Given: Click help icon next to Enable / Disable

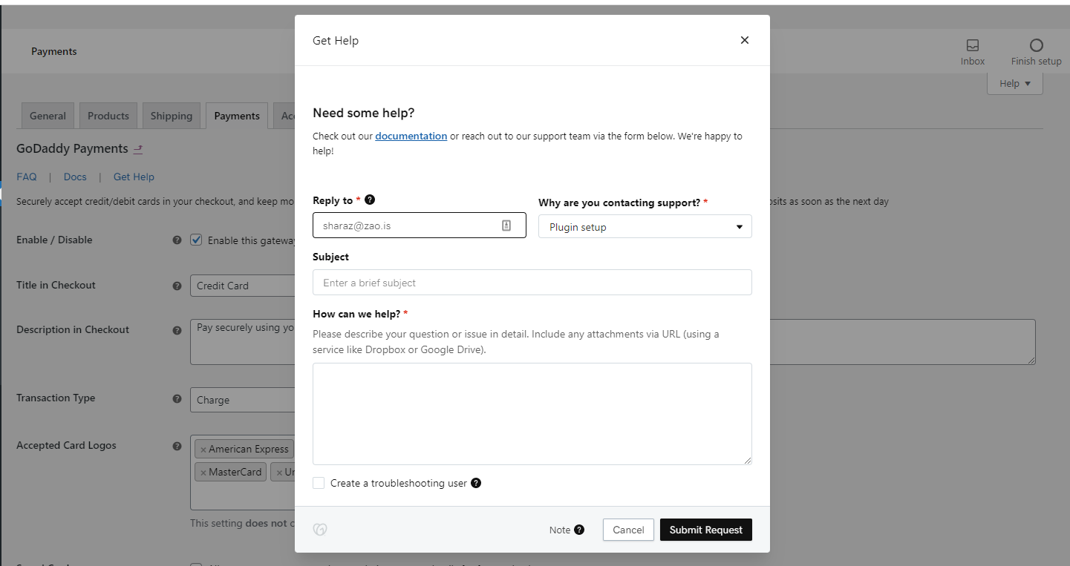Looking at the screenshot, I should click(177, 240).
